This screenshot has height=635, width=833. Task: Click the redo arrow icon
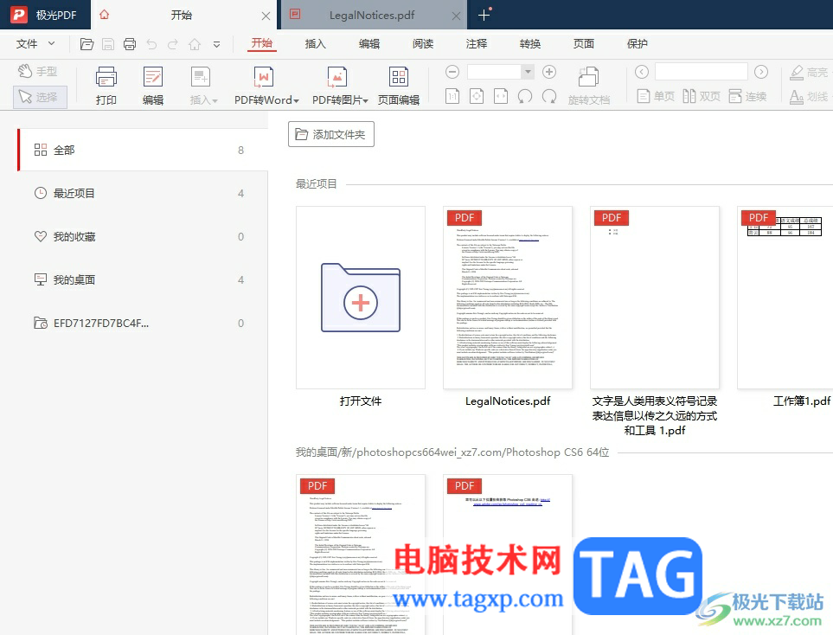click(173, 44)
